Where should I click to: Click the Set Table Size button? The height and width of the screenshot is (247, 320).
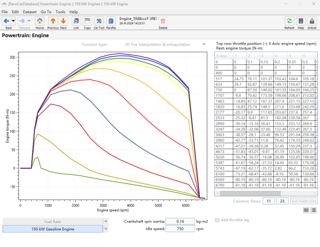pyautogui.click(x=304, y=201)
